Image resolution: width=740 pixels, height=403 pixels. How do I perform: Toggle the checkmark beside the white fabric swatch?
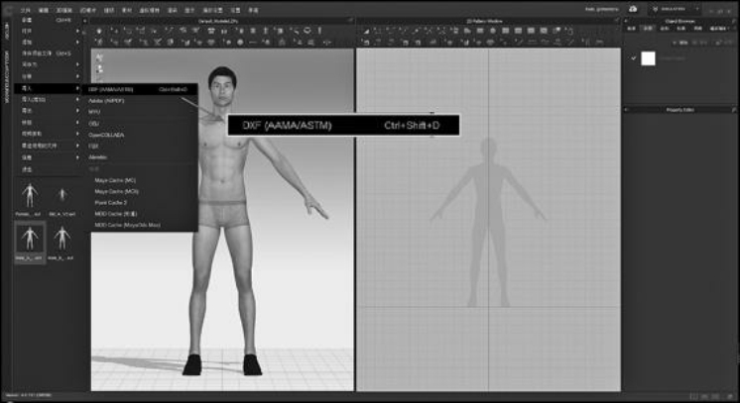[634, 58]
